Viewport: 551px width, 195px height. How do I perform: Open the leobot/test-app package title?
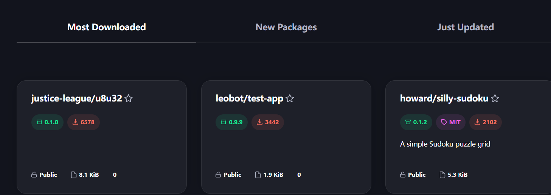pyautogui.click(x=249, y=99)
